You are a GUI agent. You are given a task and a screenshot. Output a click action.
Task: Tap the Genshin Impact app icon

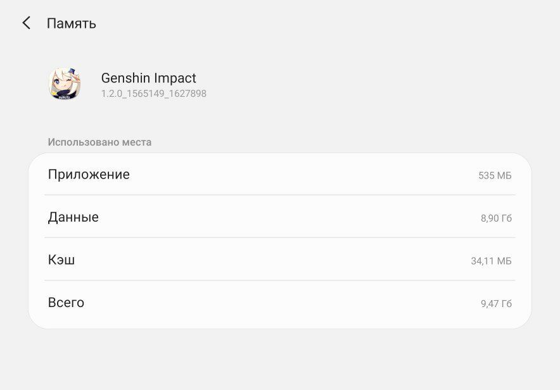[x=65, y=84]
